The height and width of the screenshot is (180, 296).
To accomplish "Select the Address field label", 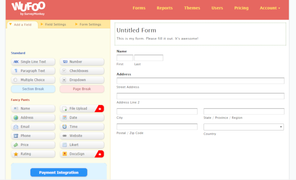I will (x=124, y=74).
